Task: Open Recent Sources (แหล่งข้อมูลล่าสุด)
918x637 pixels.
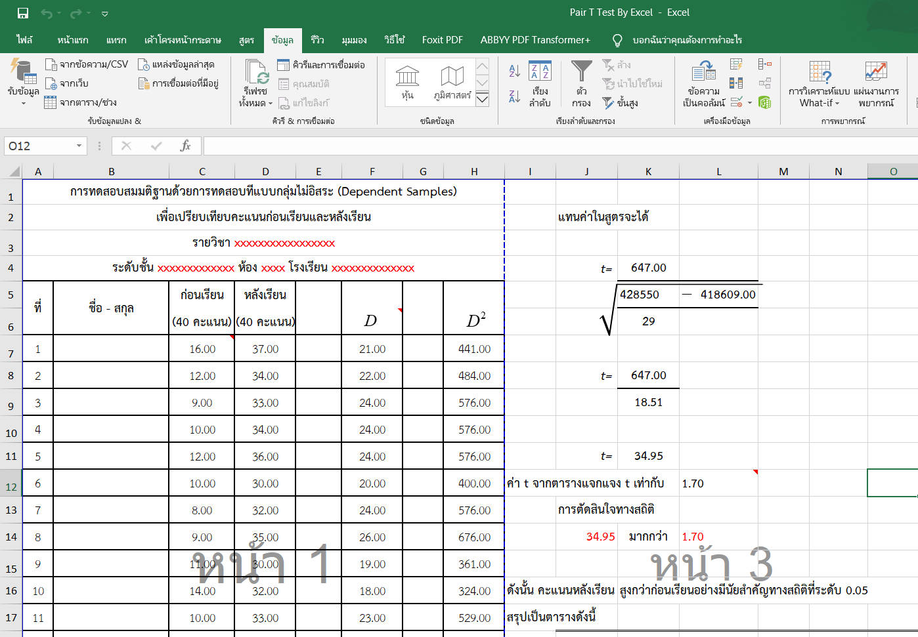Action: [176, 64]
